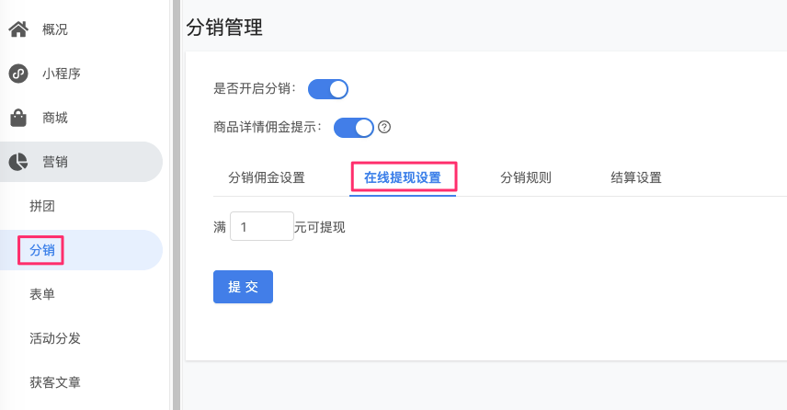Viewport: 787px width, 410px height.
Task: Toggle the 是否开启分销 switch
Action: (327, 89)
